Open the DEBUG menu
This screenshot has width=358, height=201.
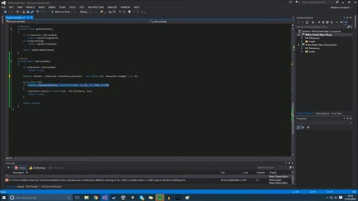(x=52, y=7)
